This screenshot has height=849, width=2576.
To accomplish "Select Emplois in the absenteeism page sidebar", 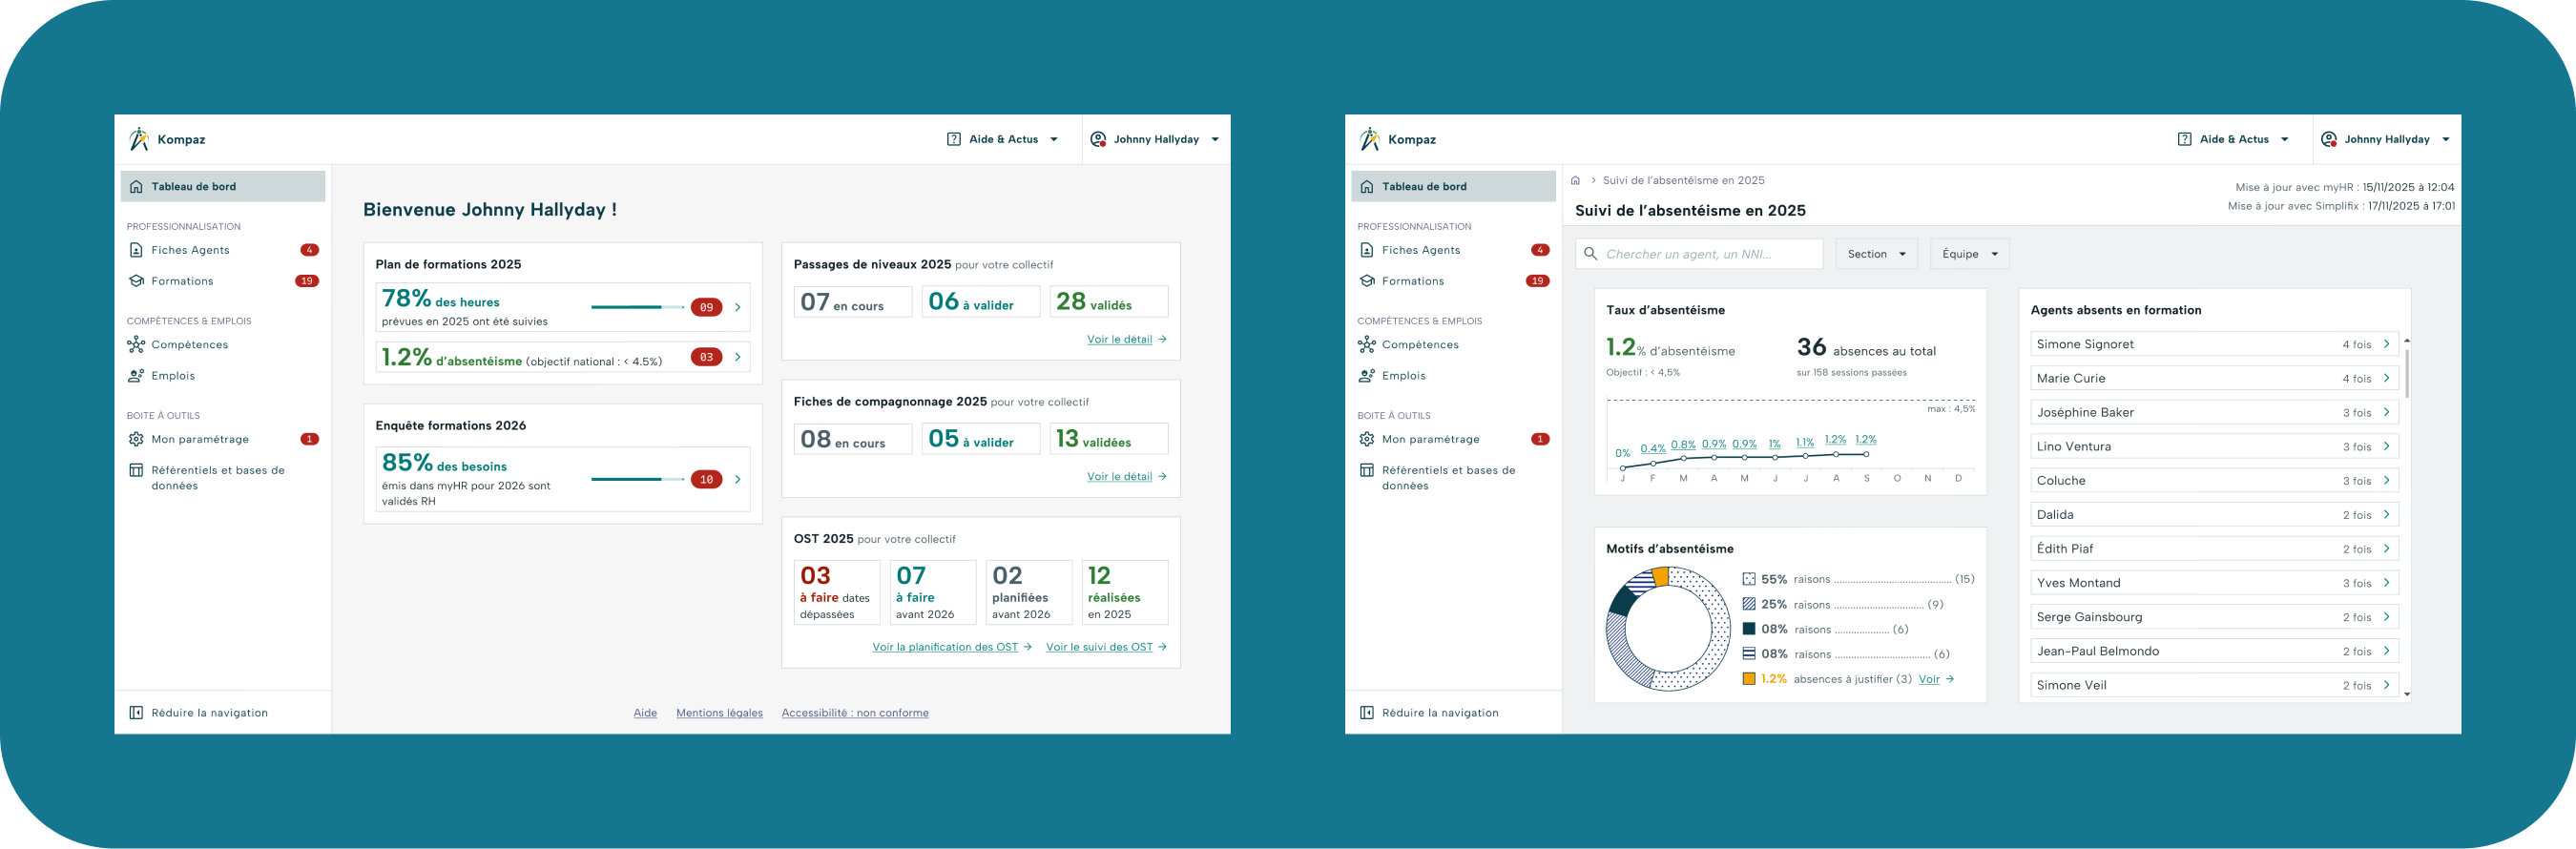I will pyautogui.click(x=1403, y=376).
